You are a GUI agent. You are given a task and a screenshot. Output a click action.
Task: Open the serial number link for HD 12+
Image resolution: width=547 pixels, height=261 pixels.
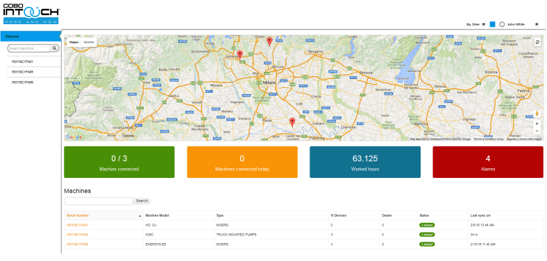coord(77,225)
